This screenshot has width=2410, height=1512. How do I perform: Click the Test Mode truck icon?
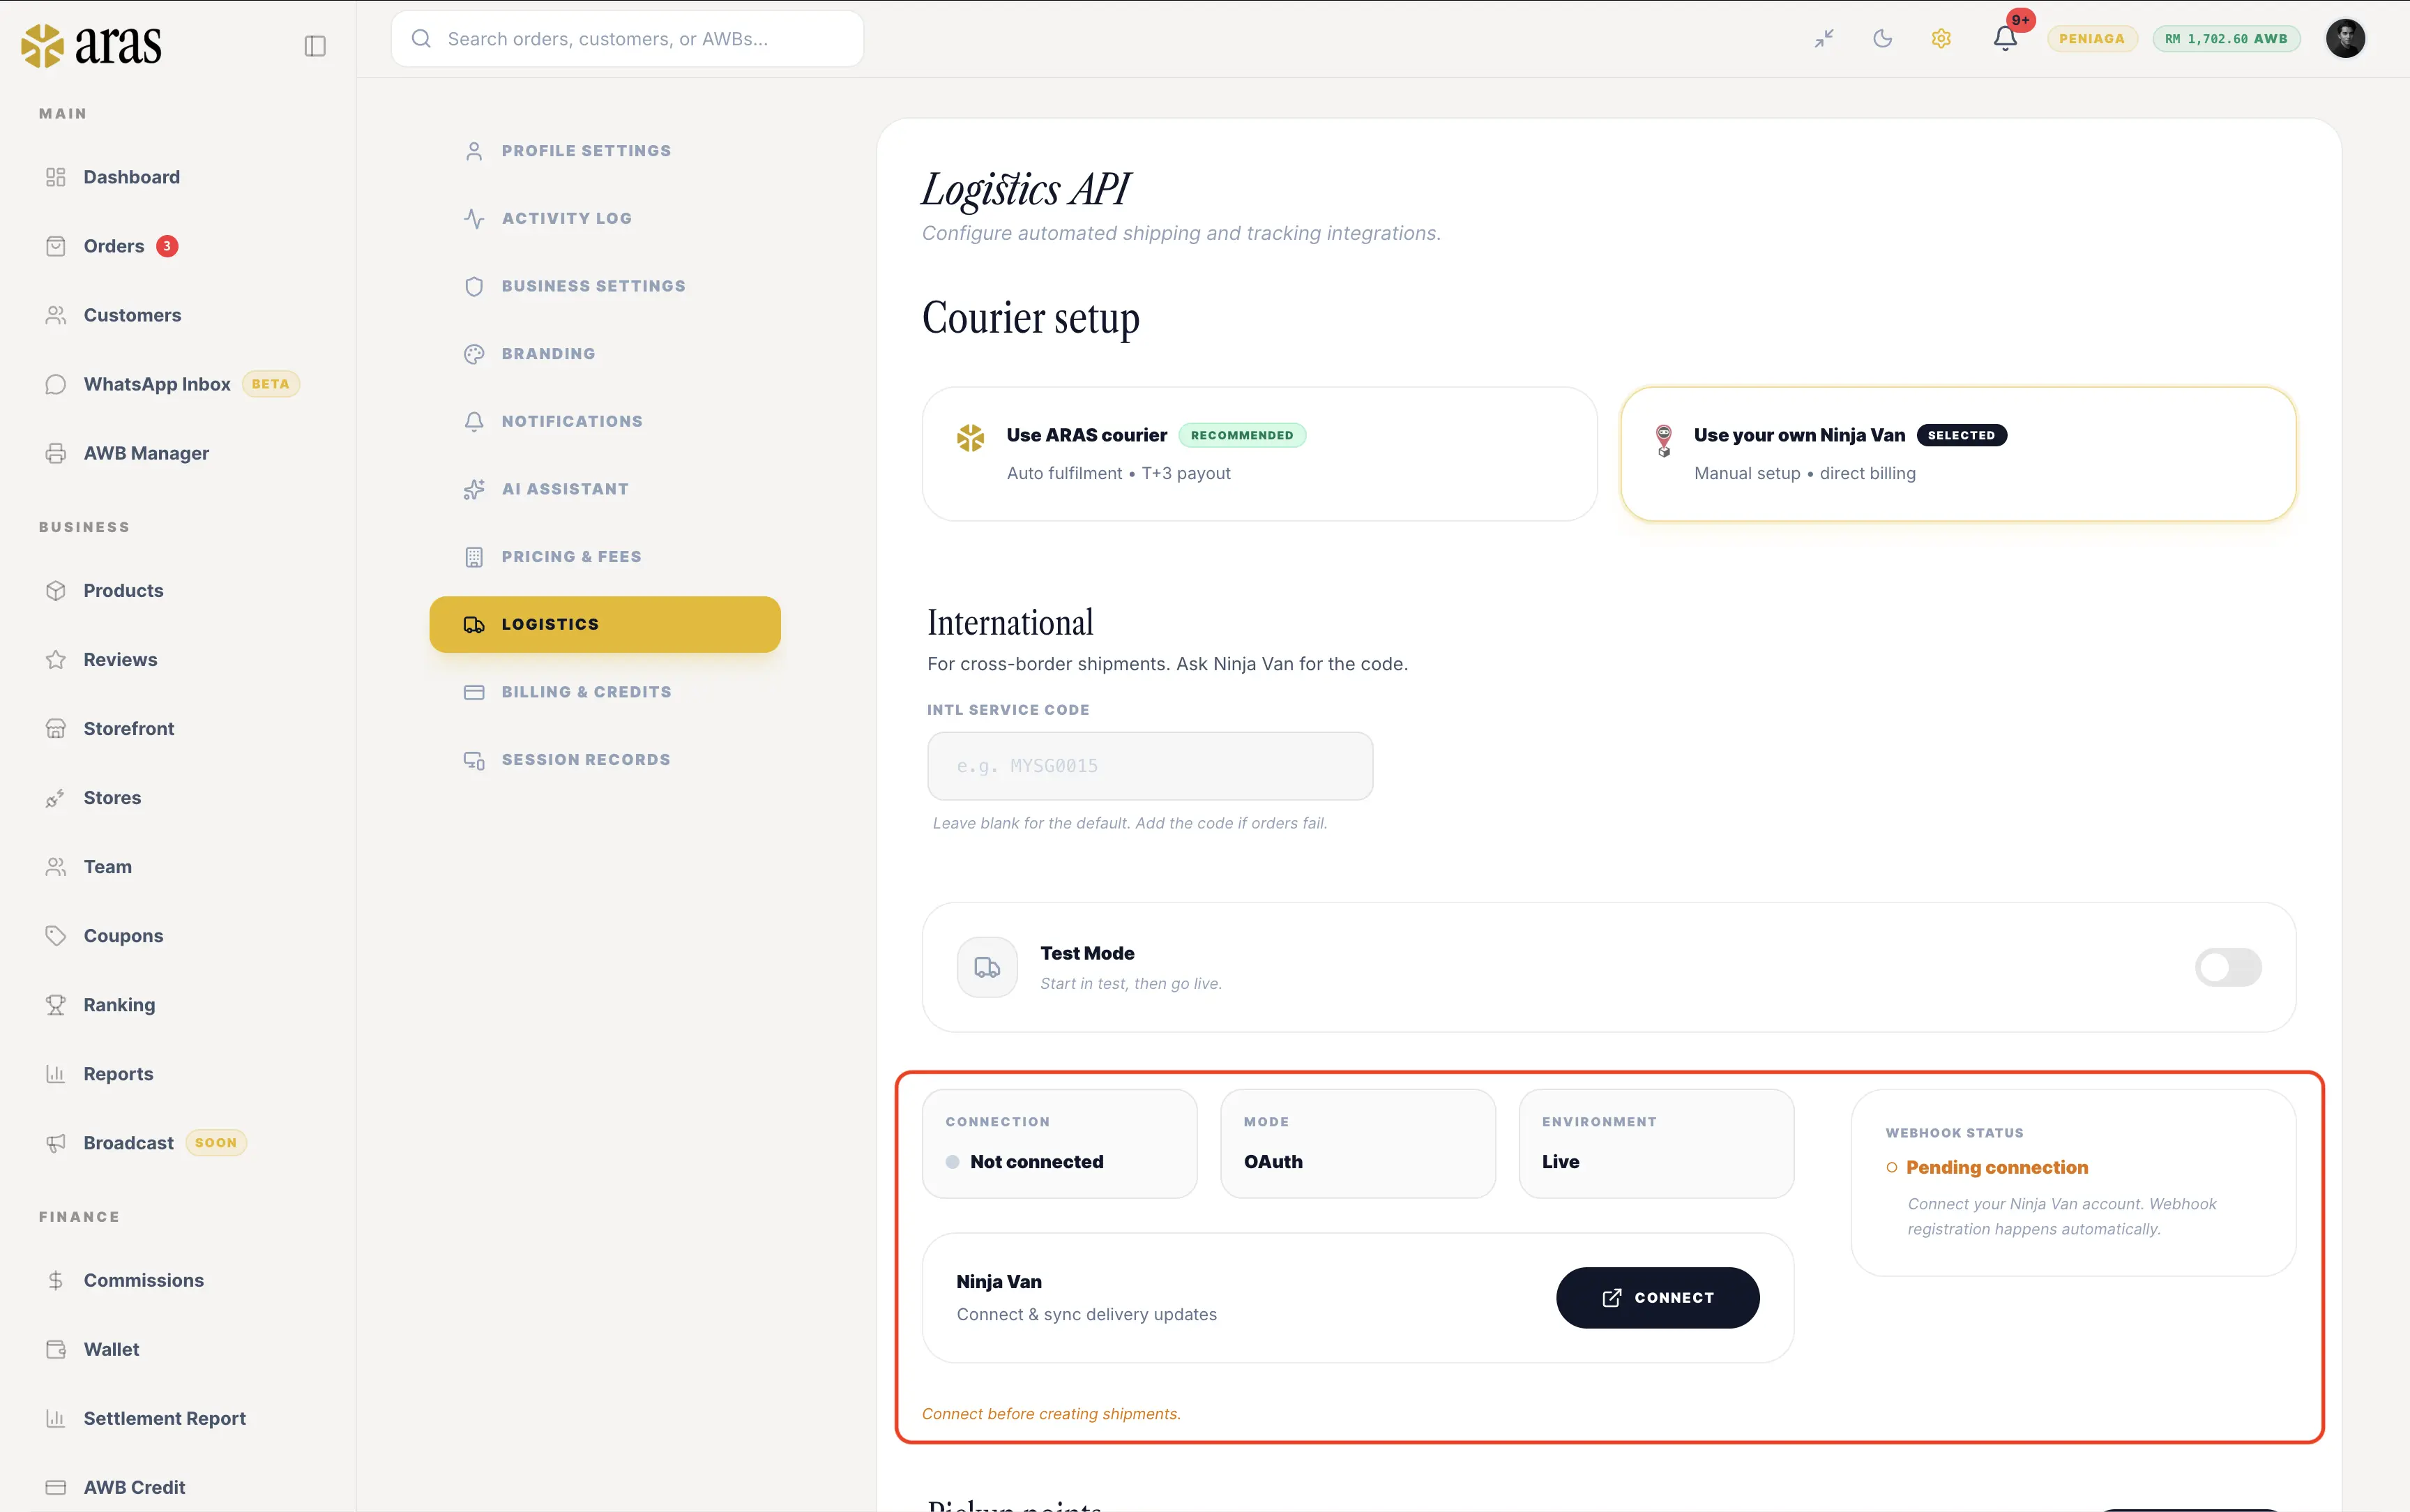click(x=987, y=967)
